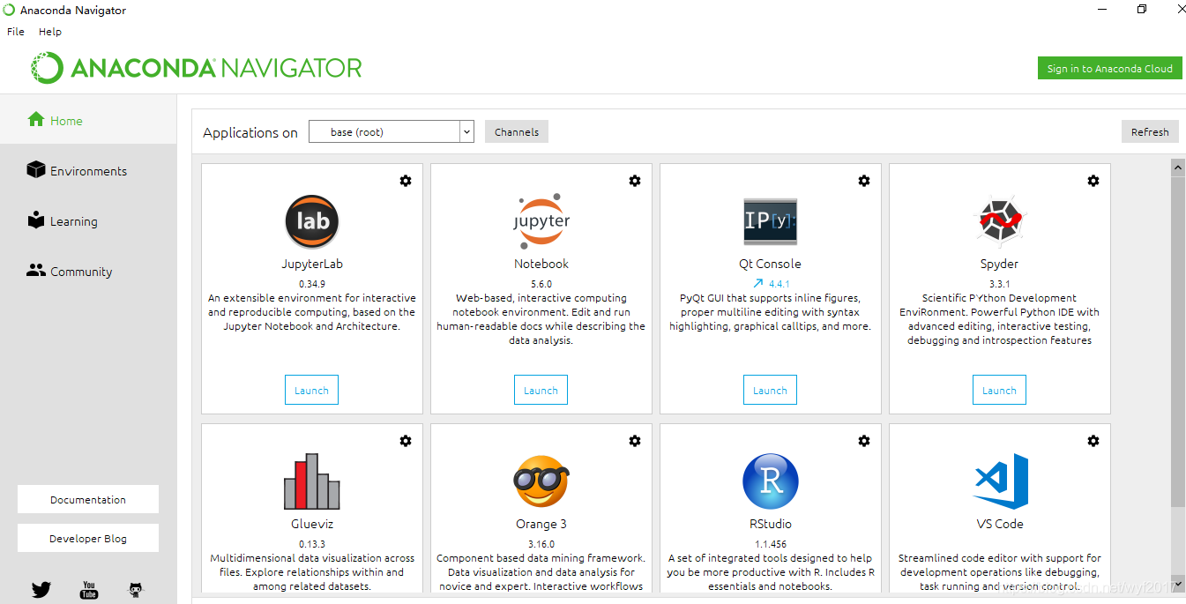Screen dimensions: 1186x604
Task: Go to the Home section
Action: coord(88,120)
